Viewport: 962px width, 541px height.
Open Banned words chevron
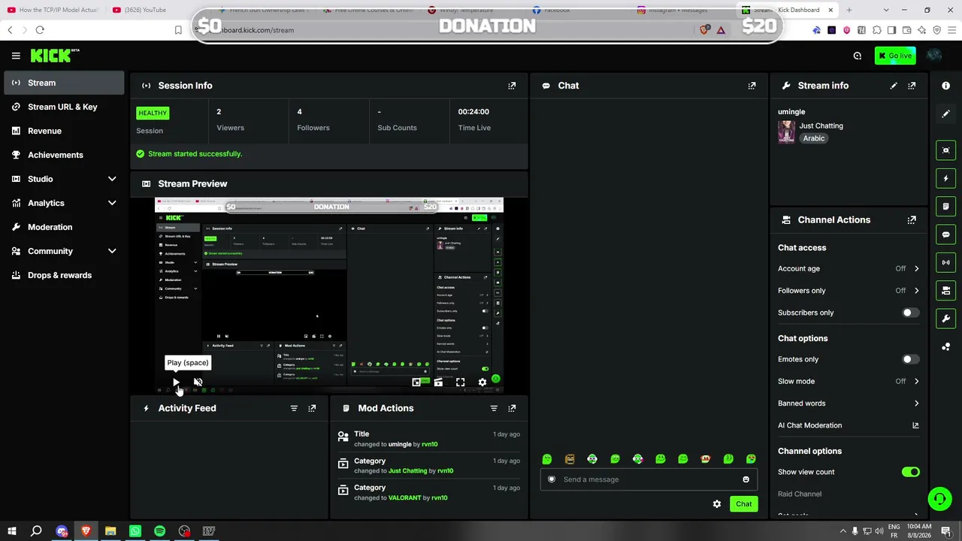916,403
